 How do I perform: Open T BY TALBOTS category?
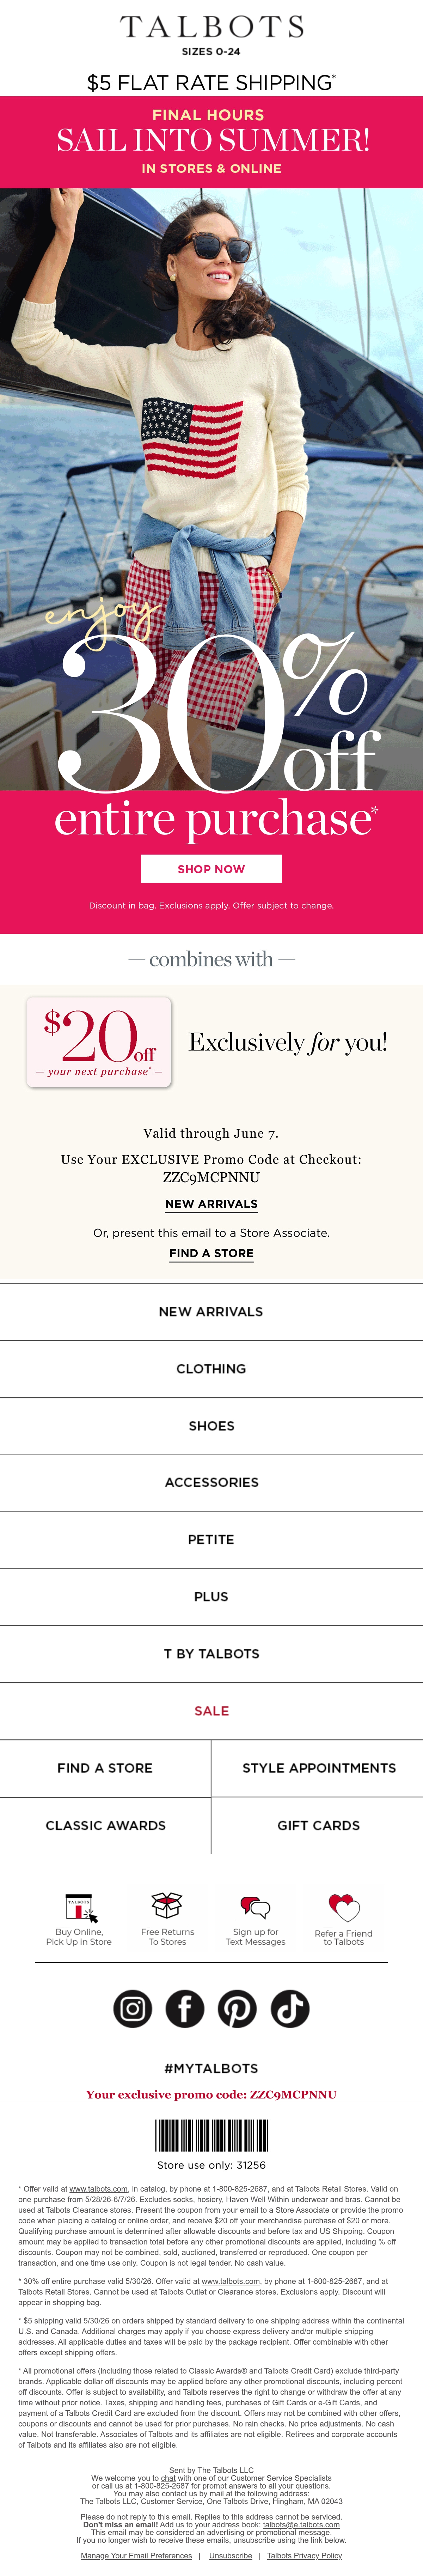tap(211, 1654)
